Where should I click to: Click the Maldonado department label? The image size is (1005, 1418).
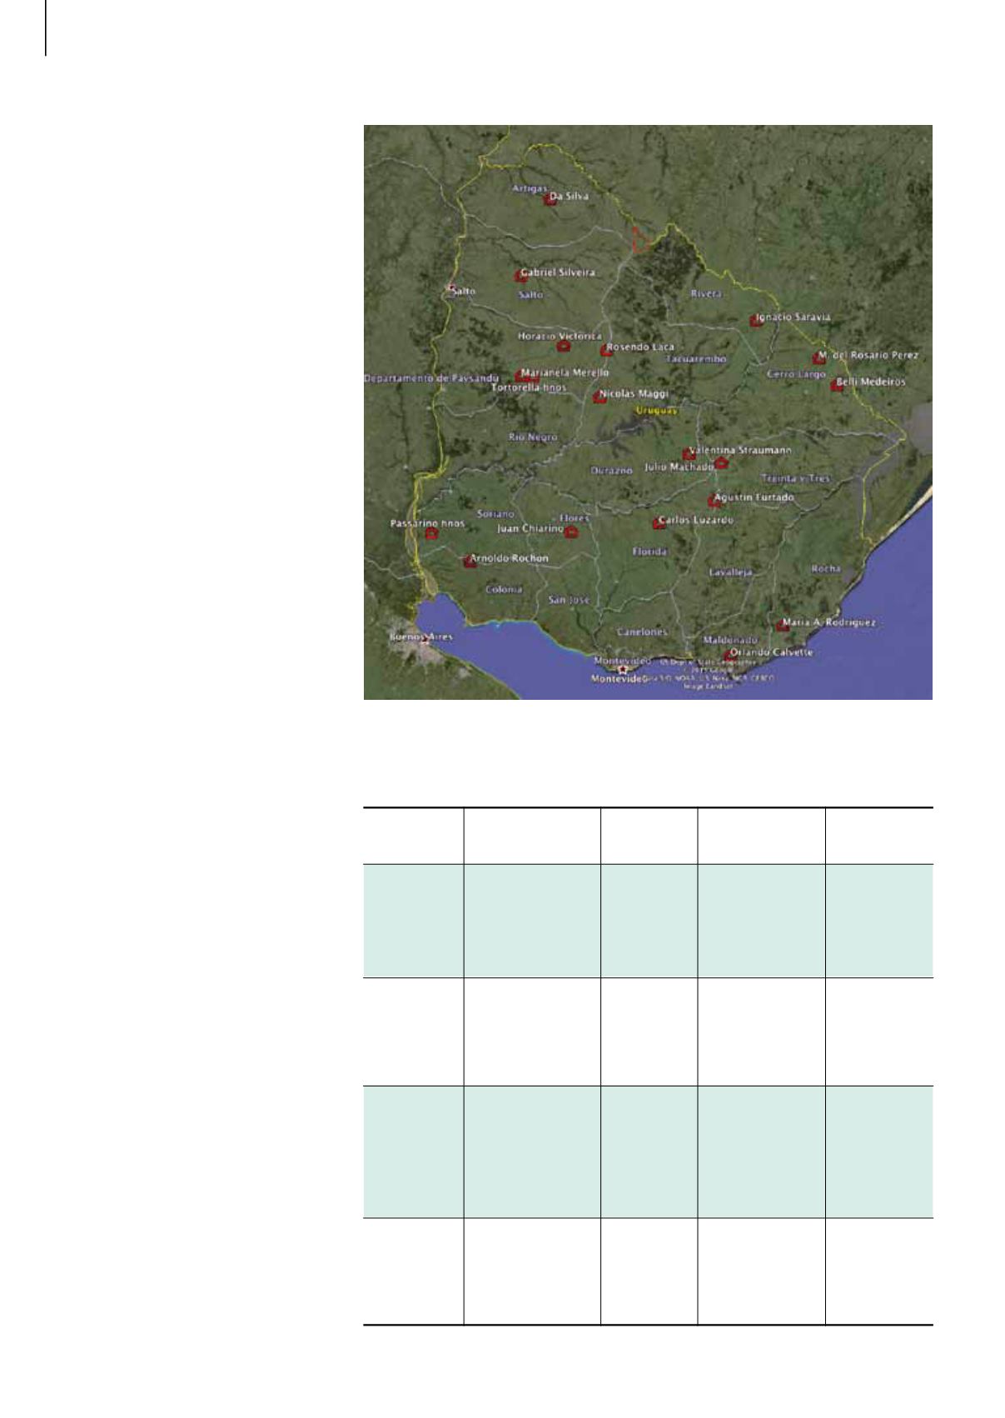730,640
